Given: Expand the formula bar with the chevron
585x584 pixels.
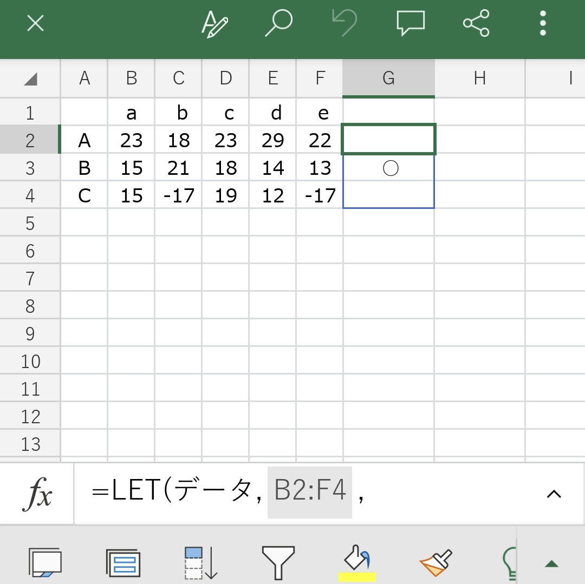Looking at the screenshot, I should point(554,494).
